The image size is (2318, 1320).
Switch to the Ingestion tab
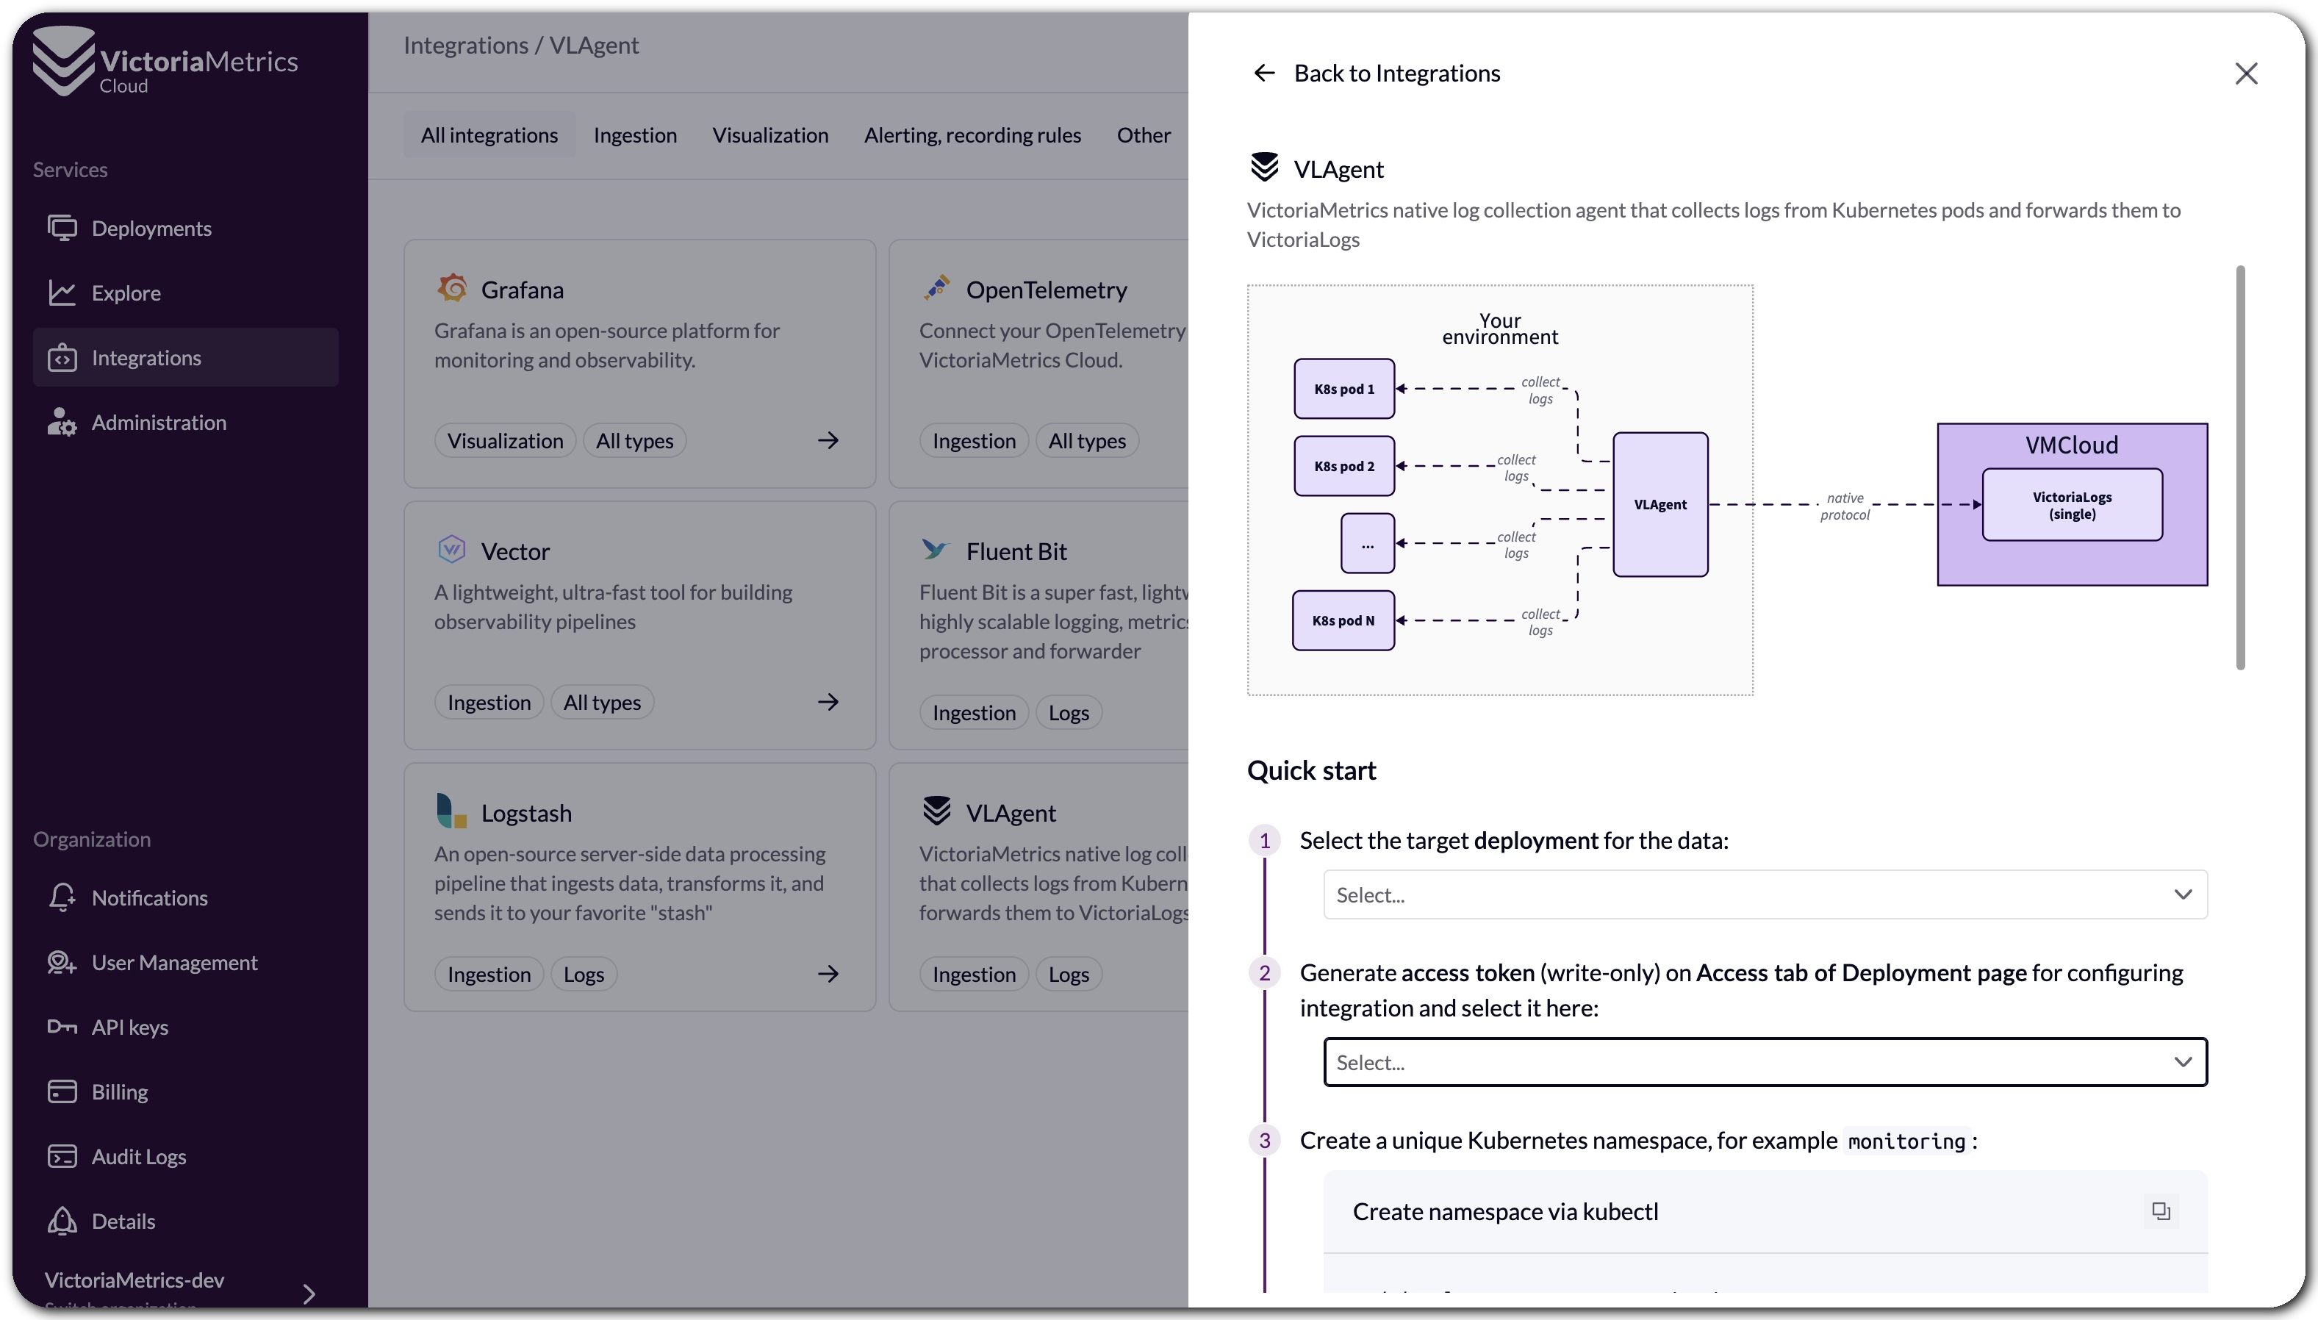pyautogui.click(x=634, y=135)
